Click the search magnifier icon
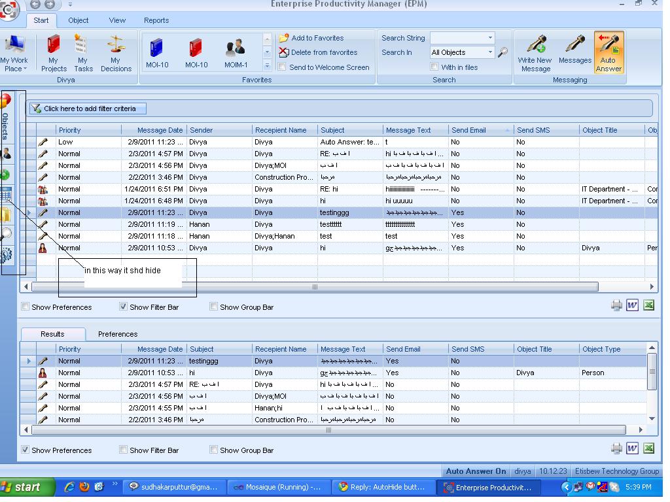Image resolution: width=670 pixels, height=502 pixels. click(x=502, y=52)
